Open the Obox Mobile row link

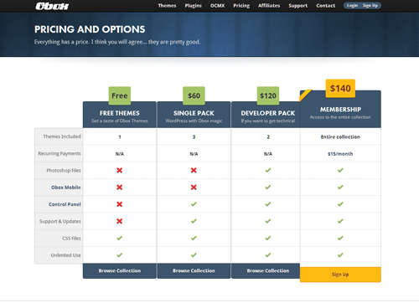coord(66,187)
